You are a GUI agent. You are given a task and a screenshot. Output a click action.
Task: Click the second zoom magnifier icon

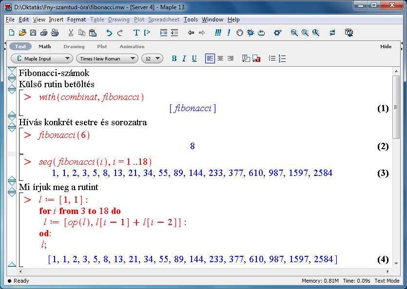pos(305,33)
